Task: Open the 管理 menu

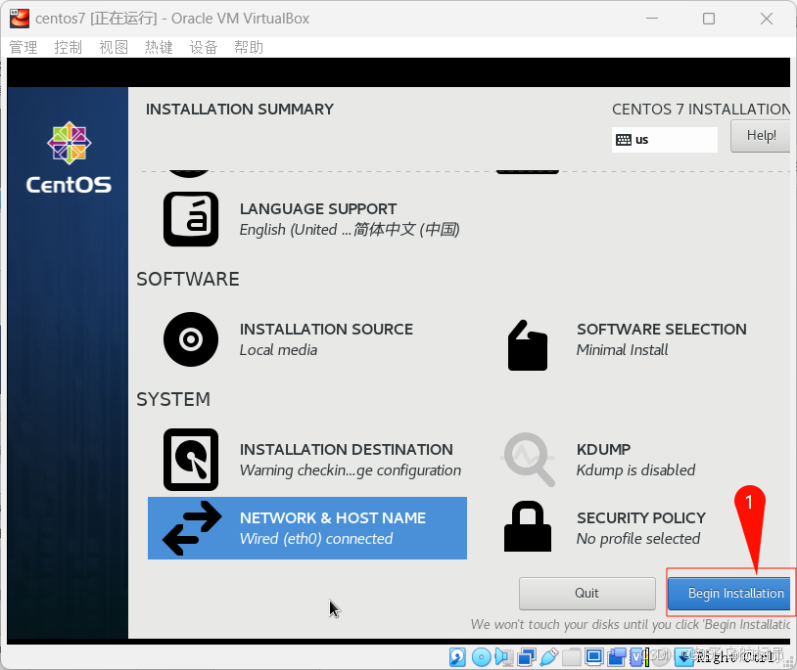Action: (23, 47)
